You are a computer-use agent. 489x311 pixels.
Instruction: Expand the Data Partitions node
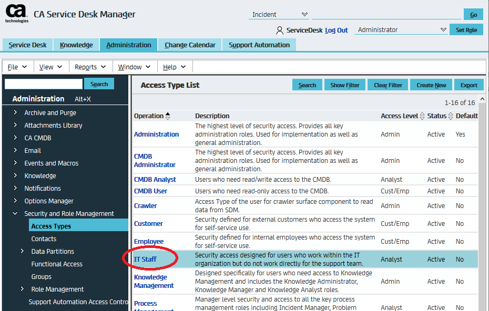click(x=22, y=252)
